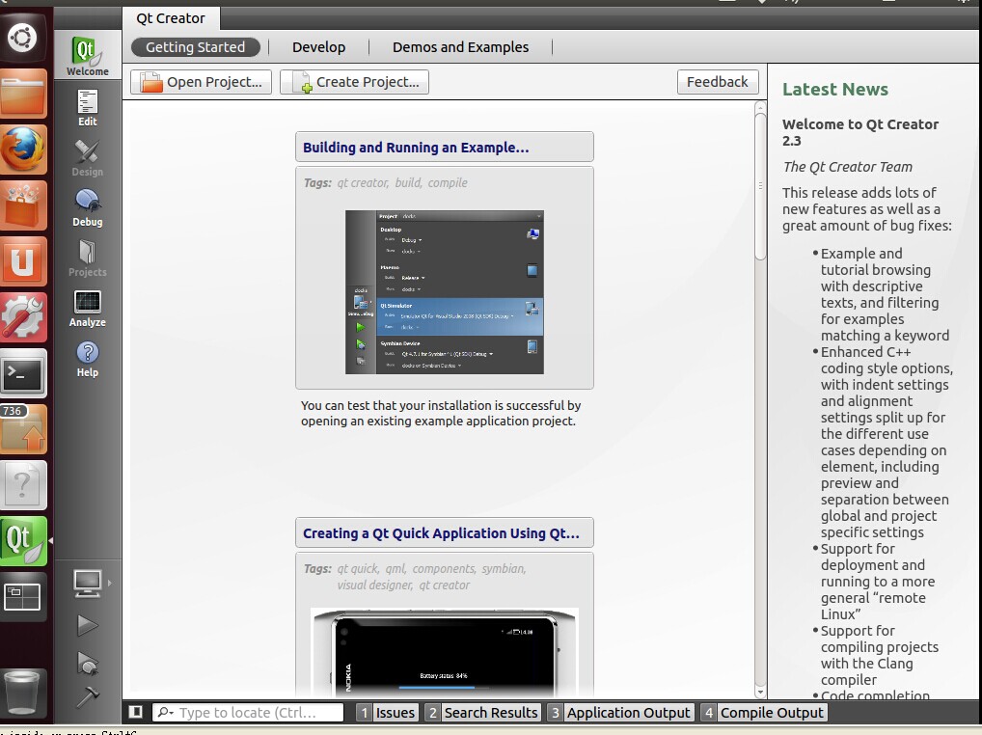Click 'The Qt Creator Team' text
This screenshot has height=735, width=982.
point(847,167)
